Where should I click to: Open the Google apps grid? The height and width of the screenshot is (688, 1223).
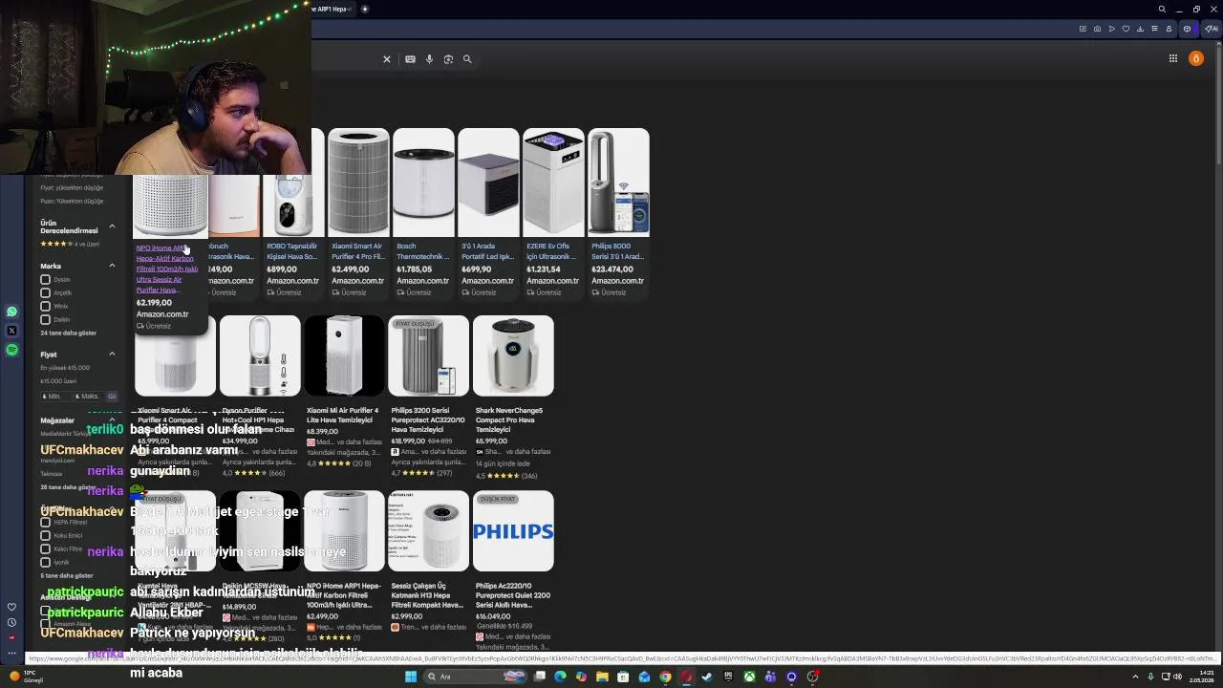pyautogui.click(x=1173, y=58)
